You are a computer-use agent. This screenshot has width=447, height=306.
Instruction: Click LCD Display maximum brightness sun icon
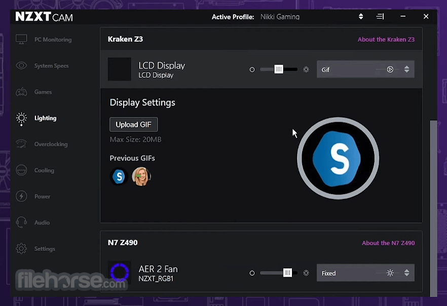306,69
